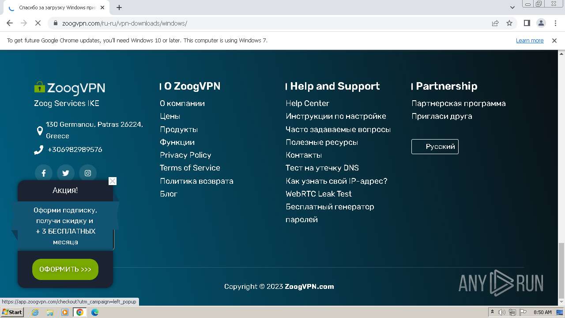Click the ОФОРМИТЬ >>> button
This screenshot has width=565, height=318.
[65, 269]
